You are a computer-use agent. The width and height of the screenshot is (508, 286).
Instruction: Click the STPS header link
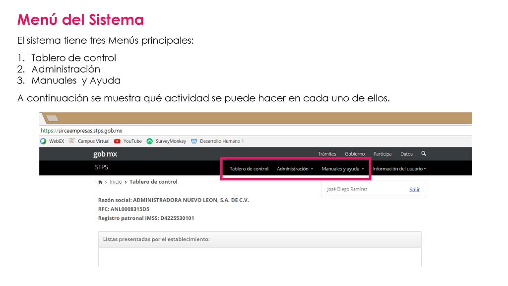tap(101, 167)
